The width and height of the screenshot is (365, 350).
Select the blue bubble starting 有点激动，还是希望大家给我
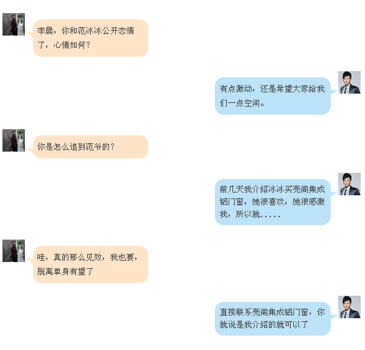pyautogui.click(x=273, y=96)
